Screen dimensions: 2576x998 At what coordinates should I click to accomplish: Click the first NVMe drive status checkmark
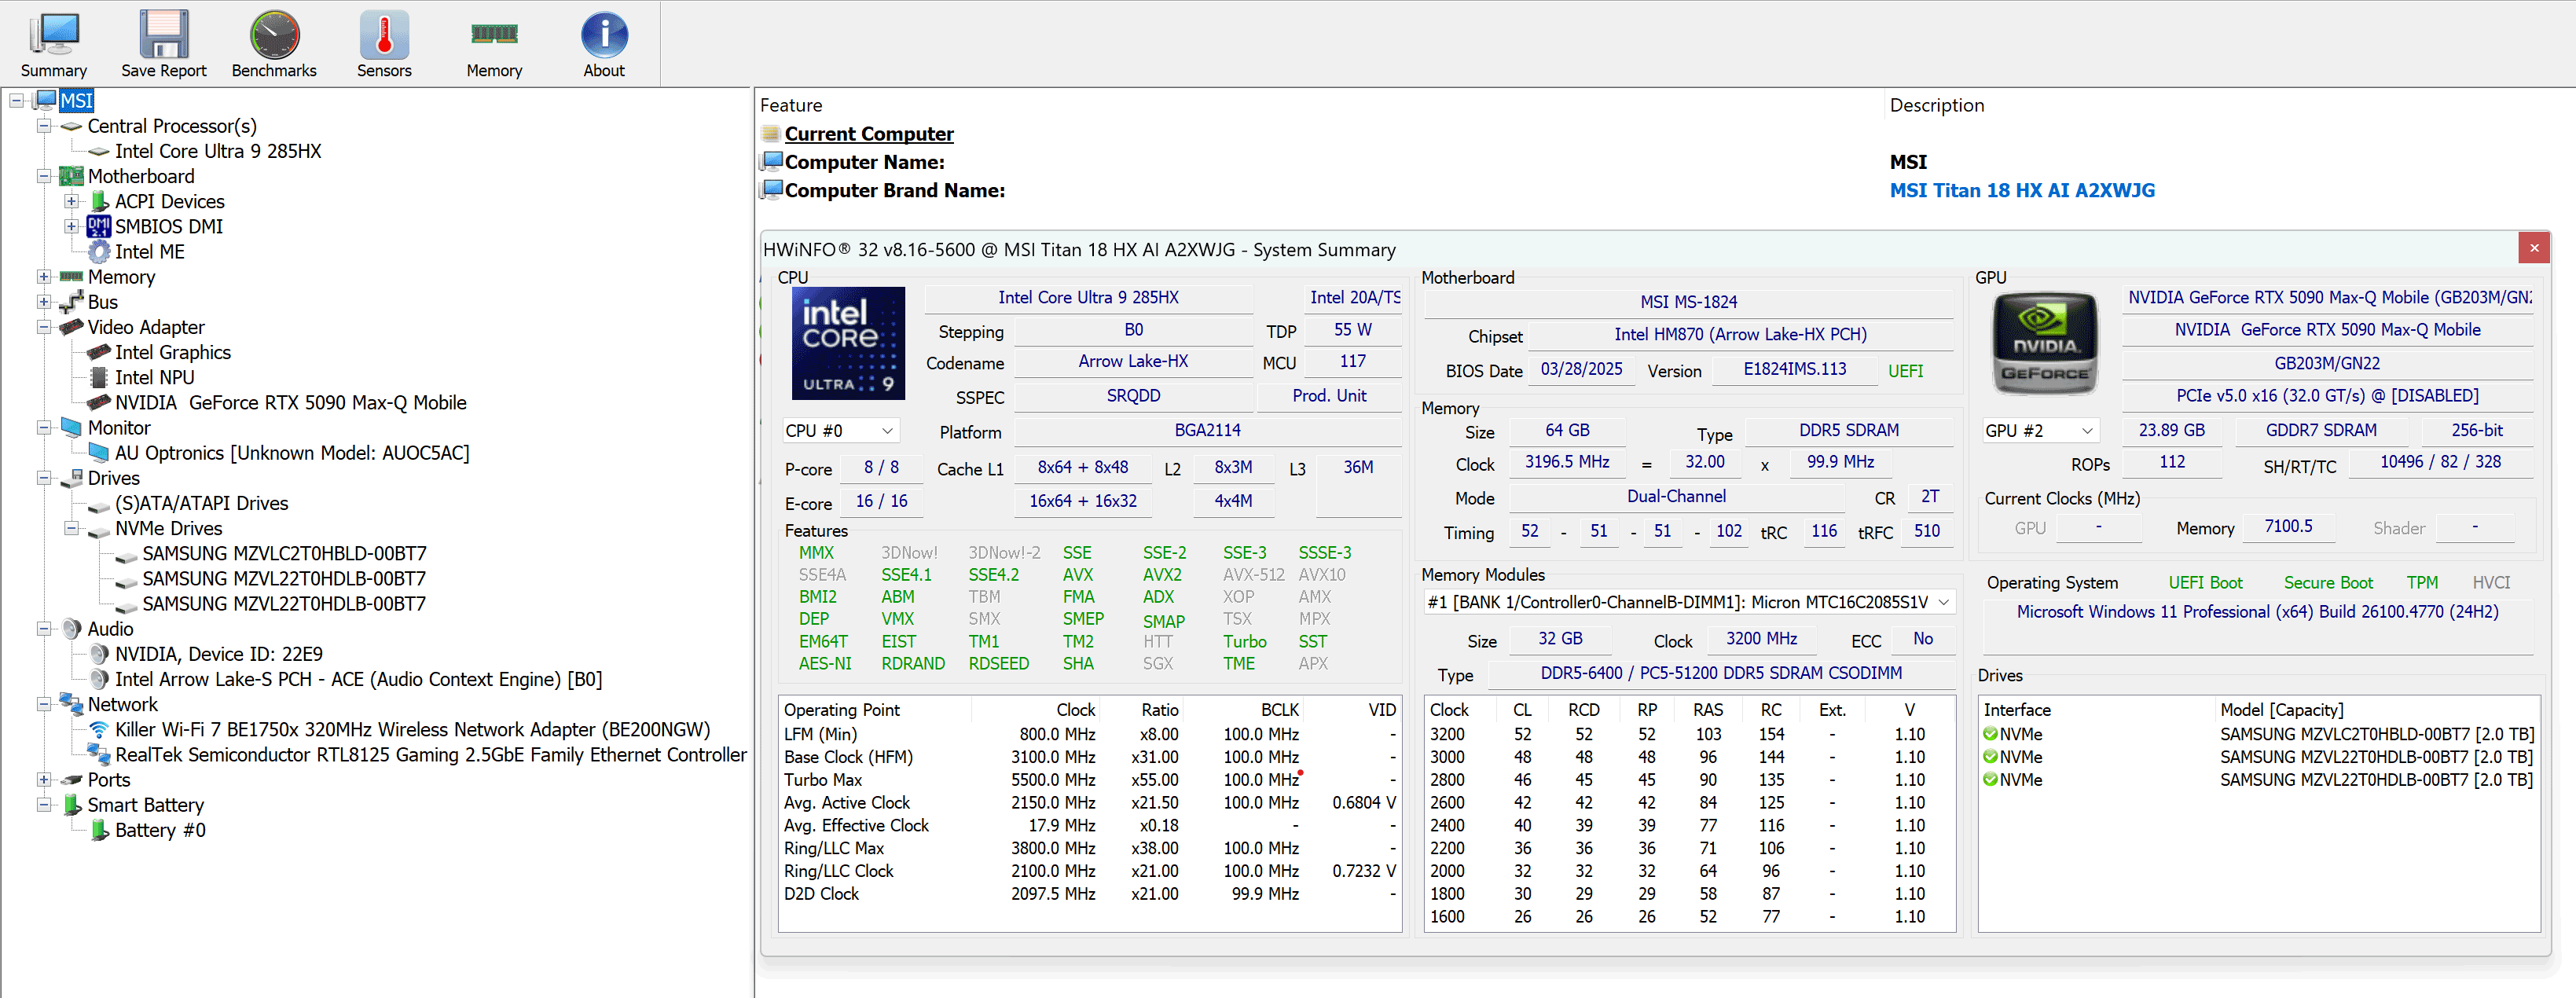[1991, 734]
